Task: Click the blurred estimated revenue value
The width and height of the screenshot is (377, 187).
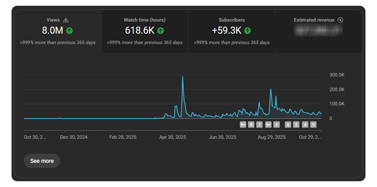Action: [x=319, y=30]
